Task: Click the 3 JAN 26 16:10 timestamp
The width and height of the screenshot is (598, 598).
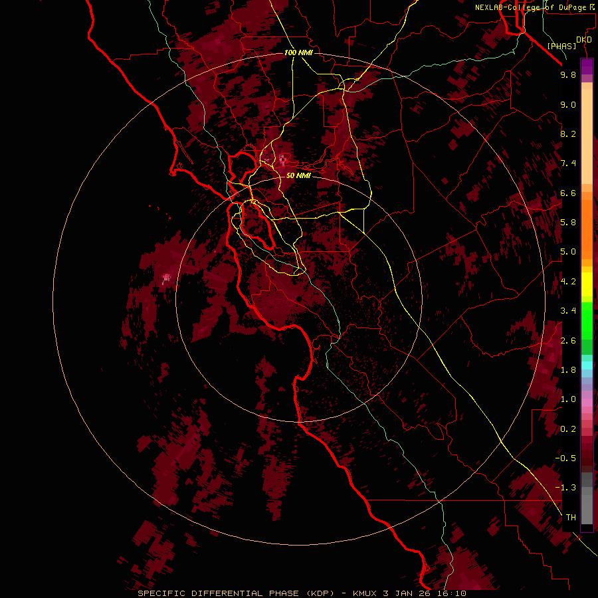Action: tap(425, 593)
